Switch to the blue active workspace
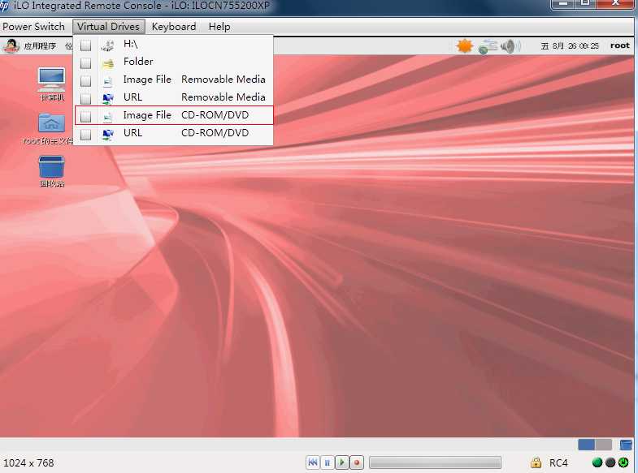Screen dimensions: 638x473 tap(586, 445)
